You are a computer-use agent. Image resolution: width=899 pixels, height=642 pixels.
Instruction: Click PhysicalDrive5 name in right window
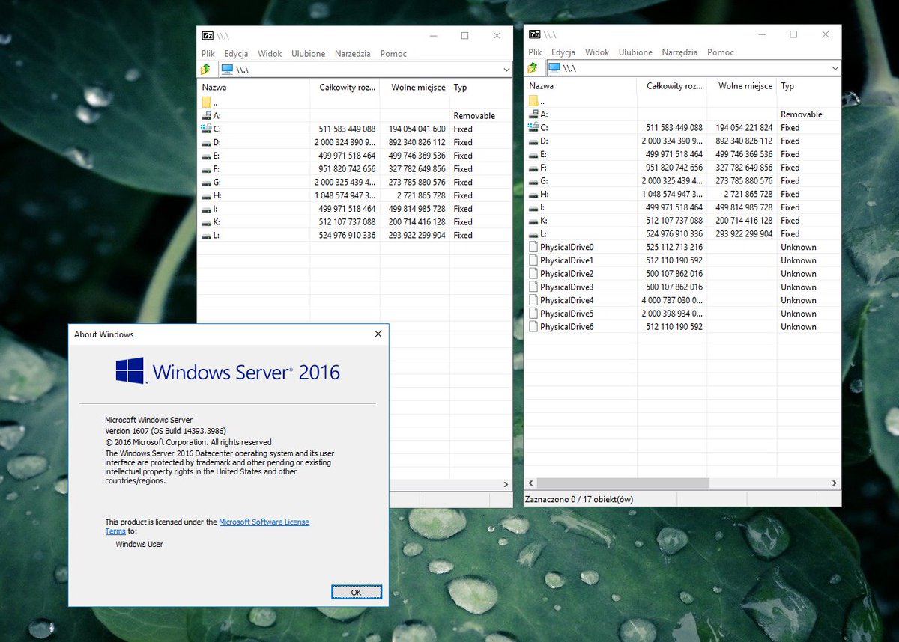click(566, 314)
